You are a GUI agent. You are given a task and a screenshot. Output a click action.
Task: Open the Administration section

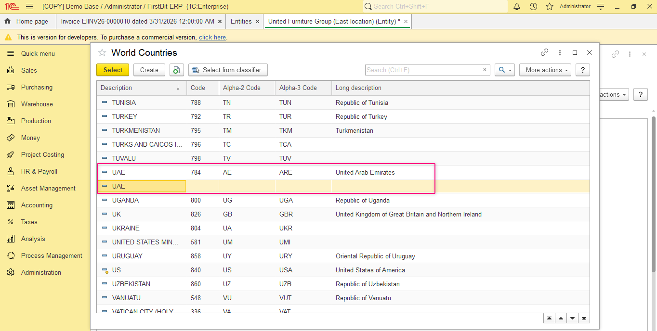click(x=41, y=272)
